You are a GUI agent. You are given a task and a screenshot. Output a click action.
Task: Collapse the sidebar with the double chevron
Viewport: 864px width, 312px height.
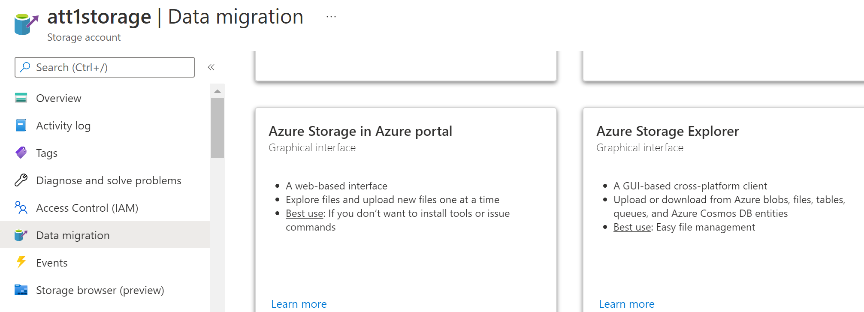[211, 67]
